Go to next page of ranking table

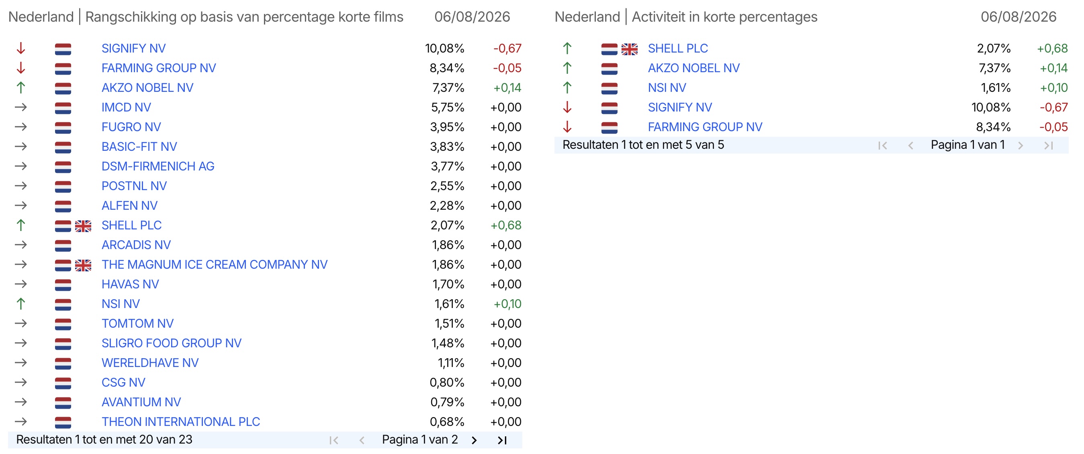click(x=474, y=440)
